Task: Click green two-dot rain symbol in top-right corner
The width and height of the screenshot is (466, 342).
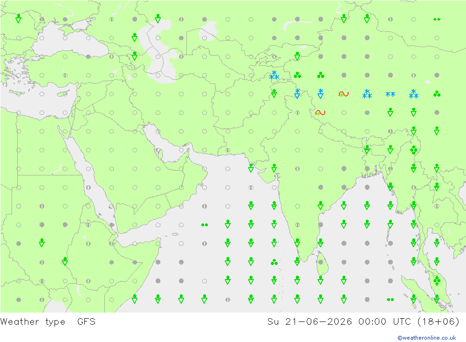Action: pos(437,19)
